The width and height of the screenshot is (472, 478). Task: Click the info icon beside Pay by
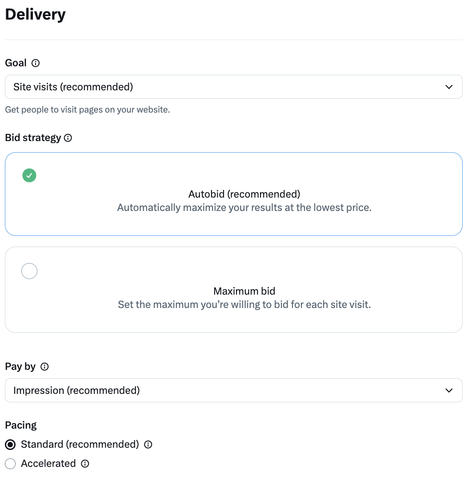click(x=44, y=367)
